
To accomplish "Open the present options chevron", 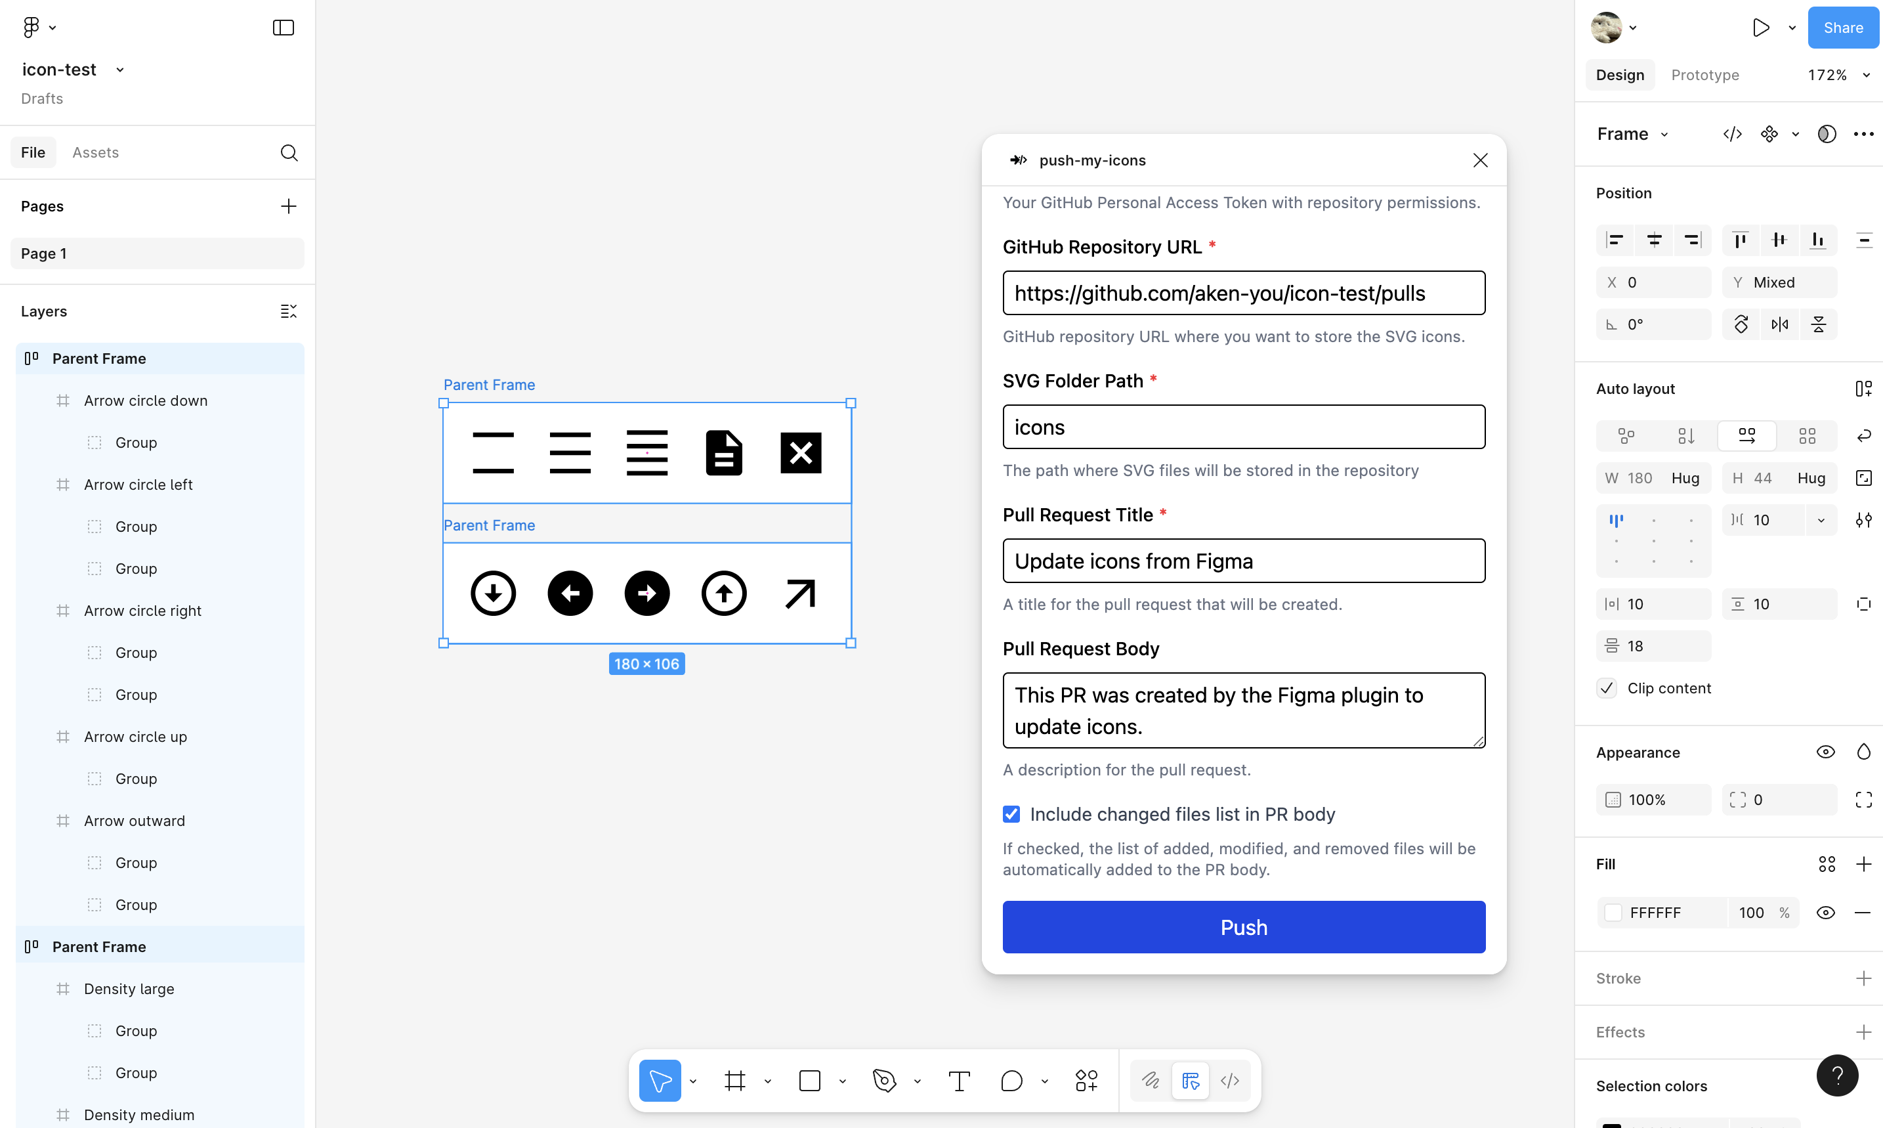I will 1792,28.
